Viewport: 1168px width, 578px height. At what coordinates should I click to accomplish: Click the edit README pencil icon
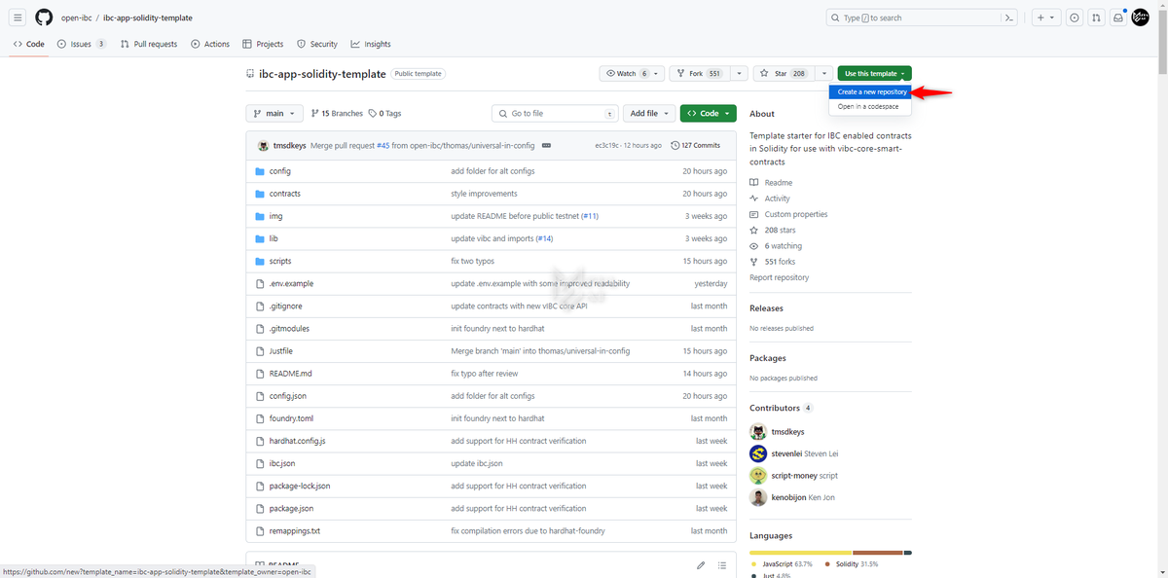point(701,565)
